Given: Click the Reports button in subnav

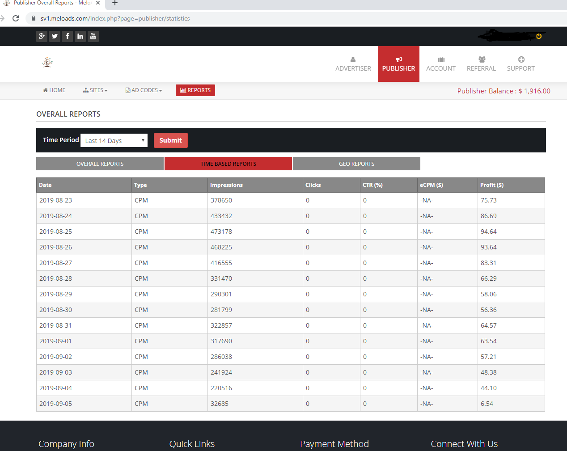Looking at the screenshot, I should point(195,90).
